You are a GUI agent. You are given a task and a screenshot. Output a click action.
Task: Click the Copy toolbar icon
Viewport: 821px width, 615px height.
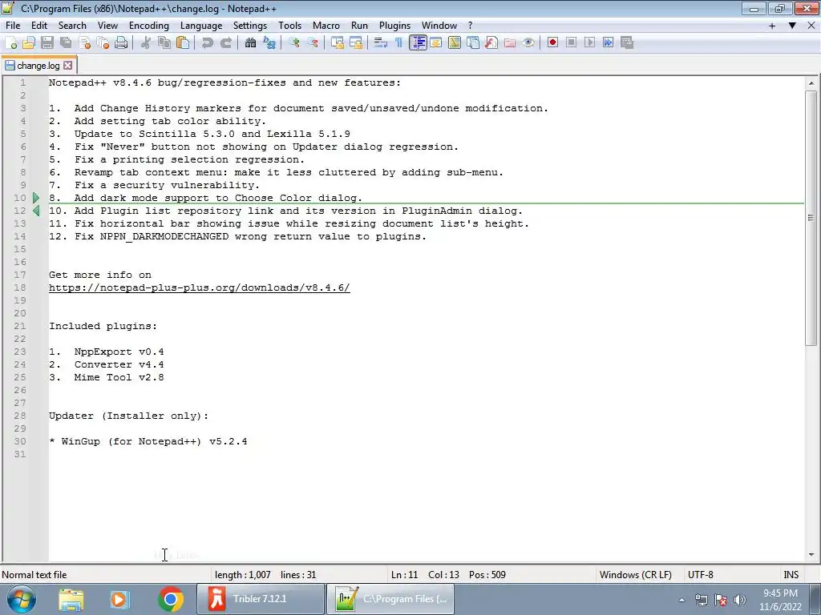(x=164, y=43)
